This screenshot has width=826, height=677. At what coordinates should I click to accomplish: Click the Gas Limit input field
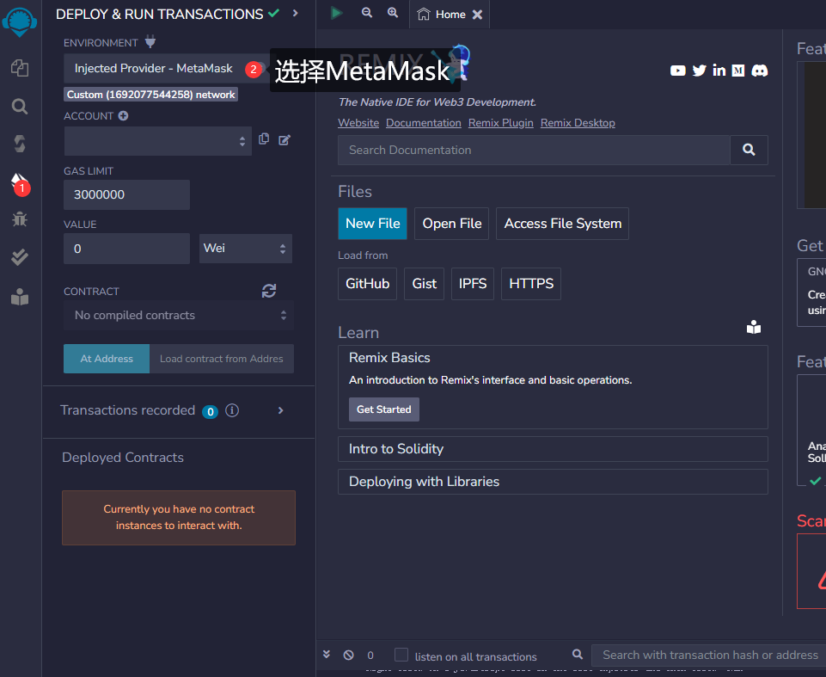[x=126, y=194]
